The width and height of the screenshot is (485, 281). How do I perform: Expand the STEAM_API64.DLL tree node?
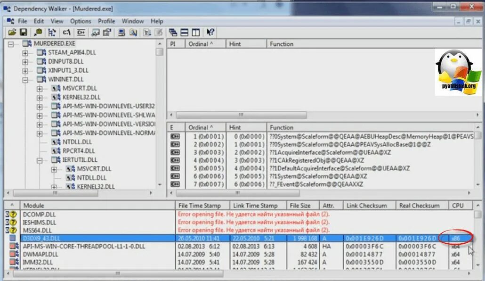point(25,53)
